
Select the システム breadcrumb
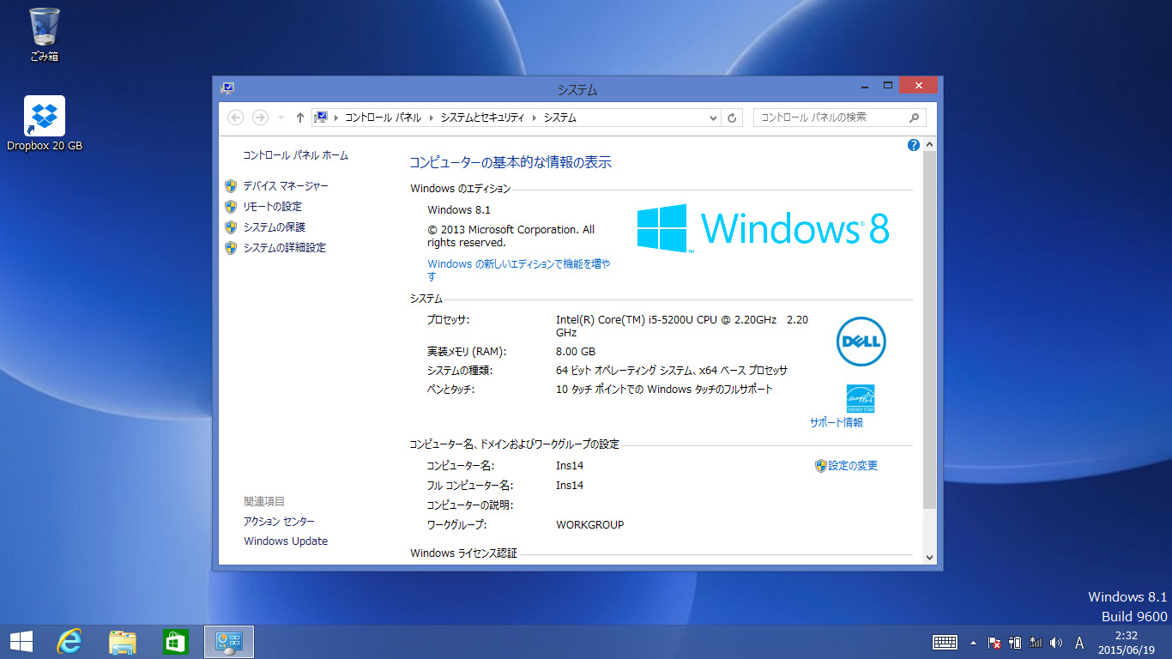[560, 118]
